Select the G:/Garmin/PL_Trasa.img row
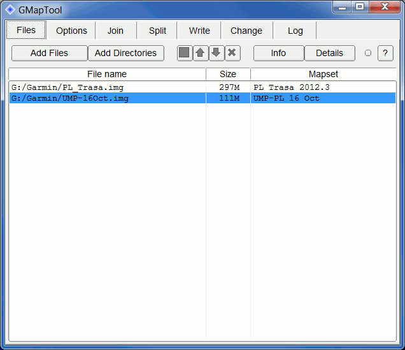 tap(202, 87)
